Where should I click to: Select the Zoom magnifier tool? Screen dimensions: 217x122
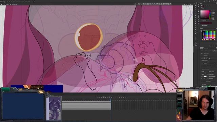[x=196, y=40]
